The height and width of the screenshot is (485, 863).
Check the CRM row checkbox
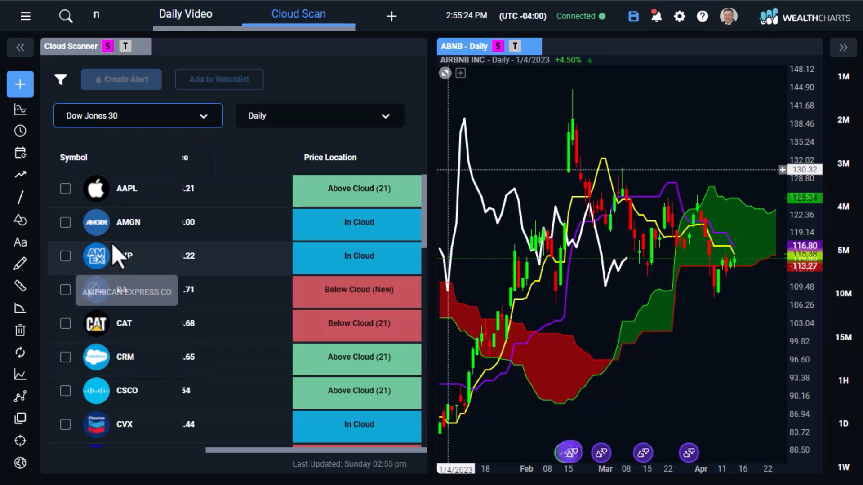click(65, 357)
